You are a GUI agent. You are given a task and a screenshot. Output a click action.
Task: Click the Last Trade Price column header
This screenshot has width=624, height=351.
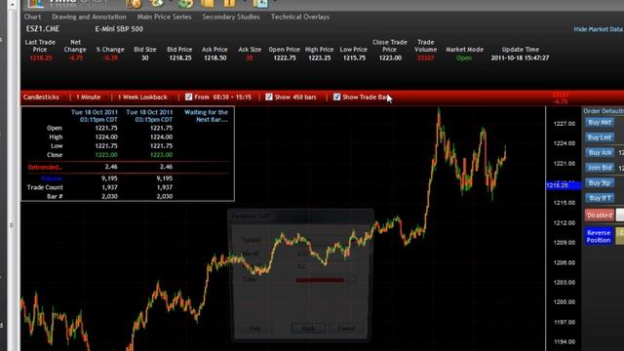coord(40,46)
